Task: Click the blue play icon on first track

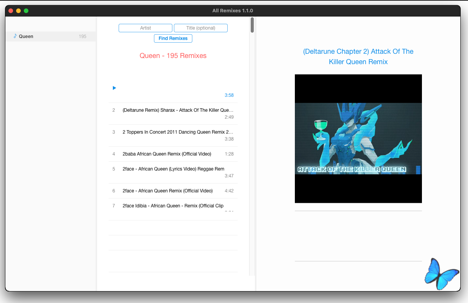Action: 114,88
